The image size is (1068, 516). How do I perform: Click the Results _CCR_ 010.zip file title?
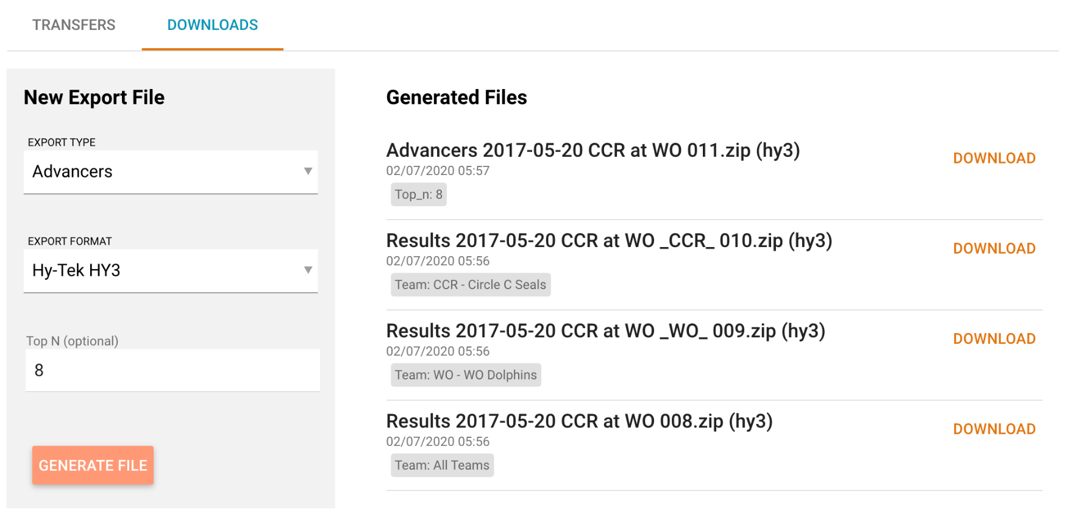tap(608, 240)
